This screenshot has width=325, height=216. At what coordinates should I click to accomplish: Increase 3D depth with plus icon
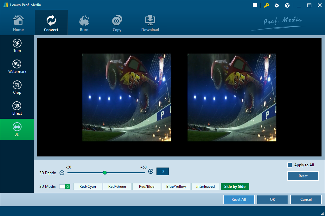click(x=151, y=171)
